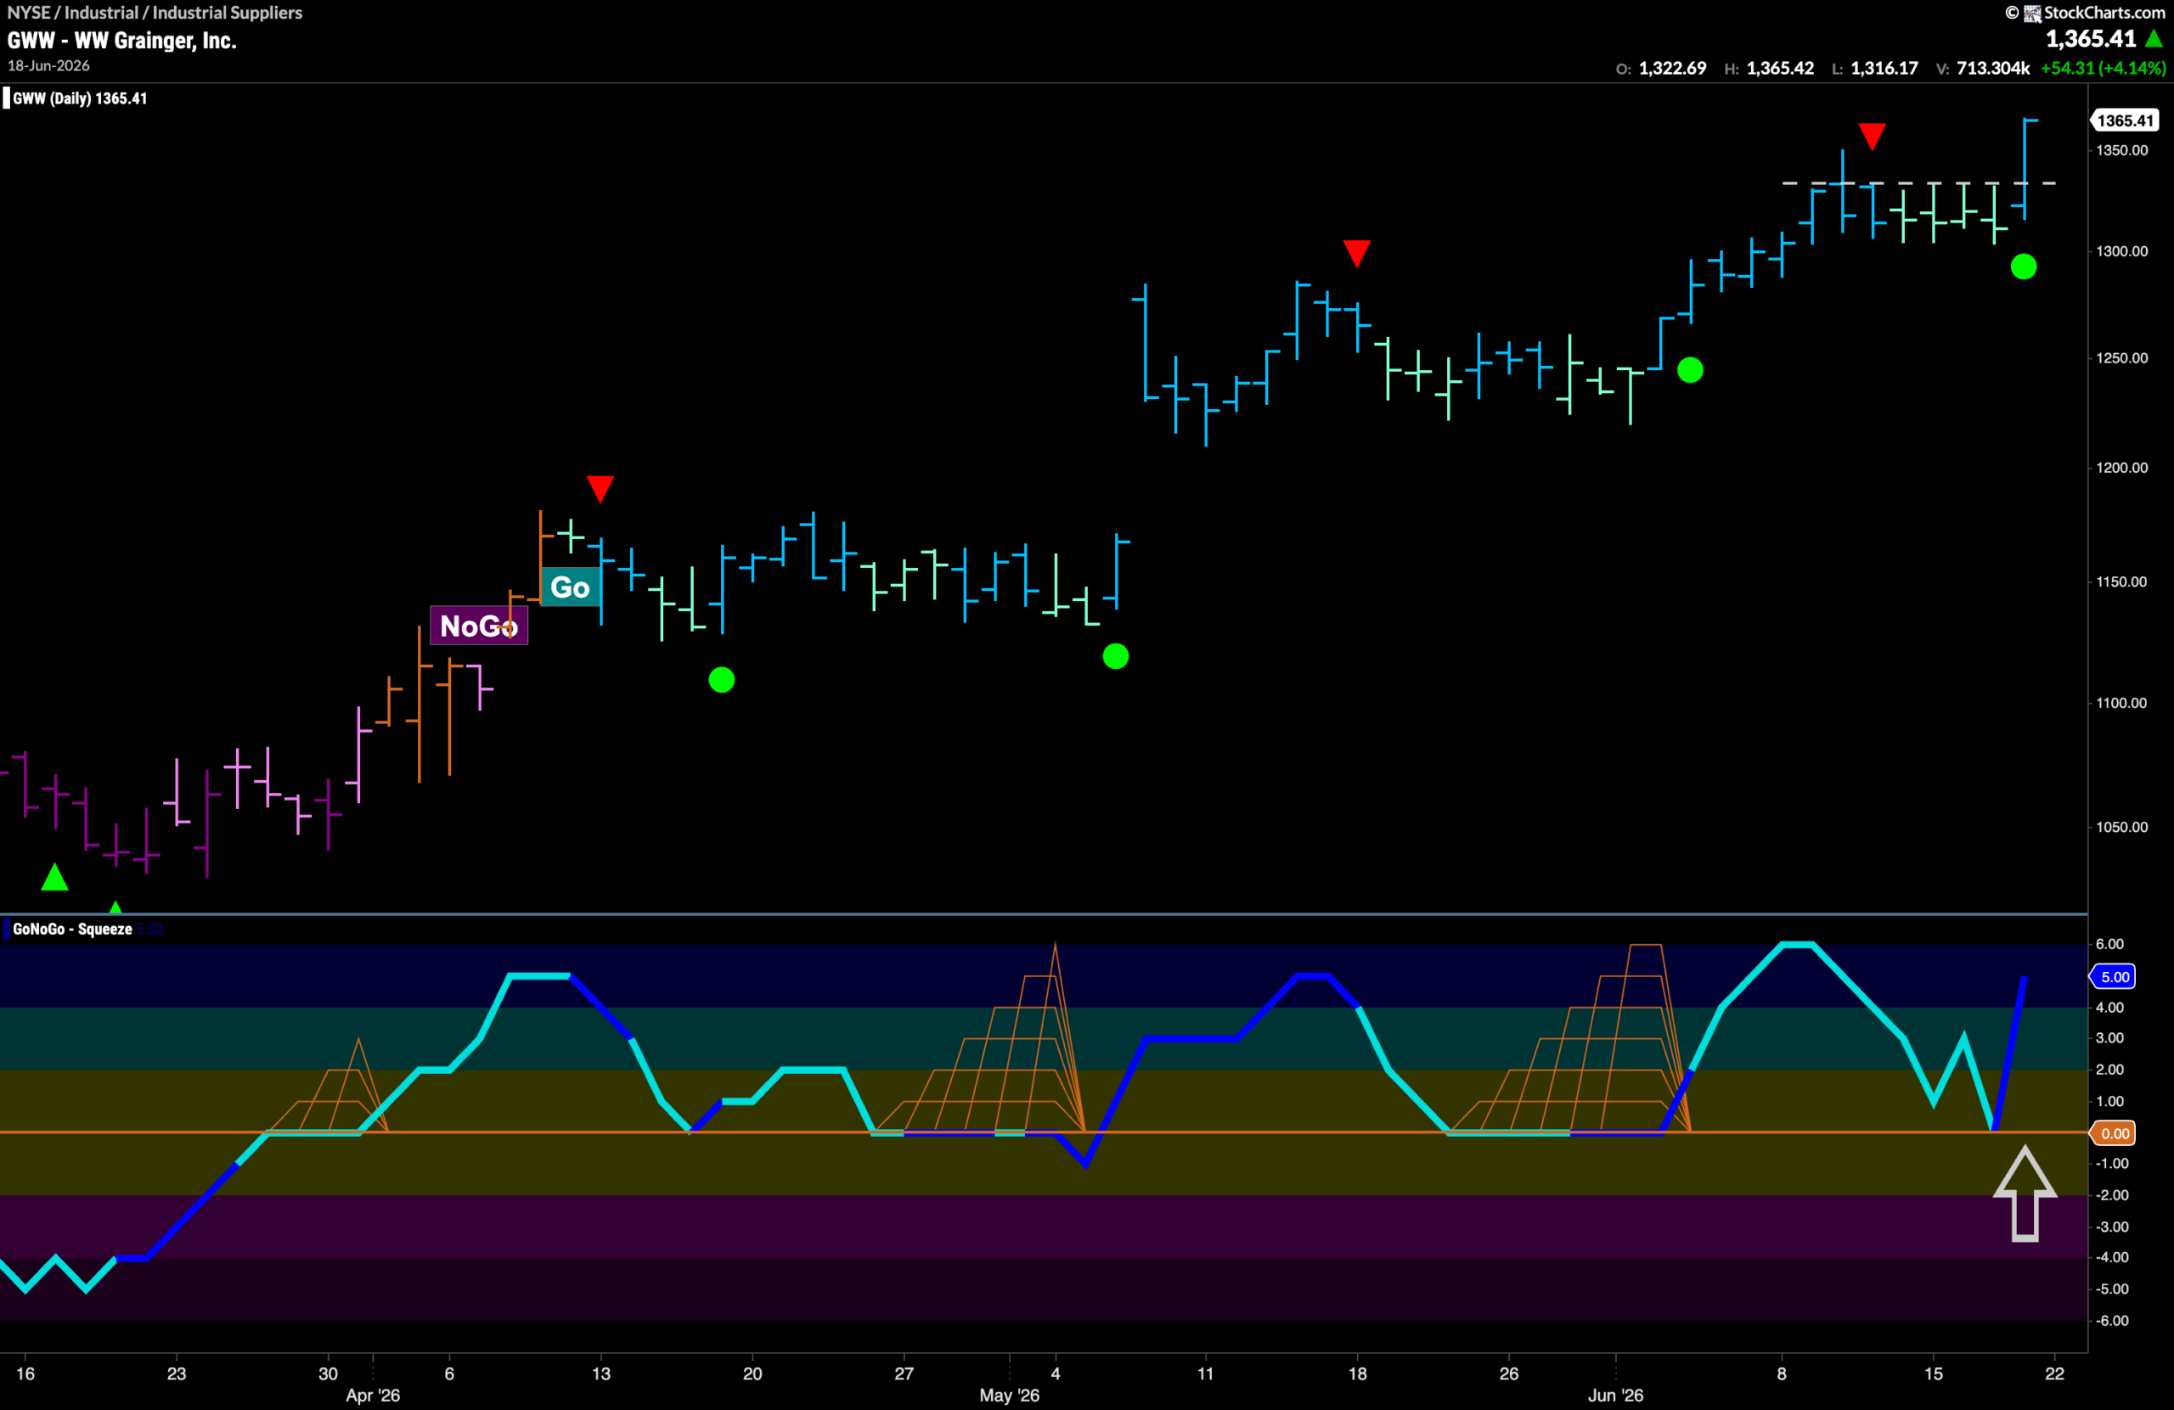Click the 'Go' trend label on chart
This screenshot has width=2174, height=1410.
coord(570,587)
